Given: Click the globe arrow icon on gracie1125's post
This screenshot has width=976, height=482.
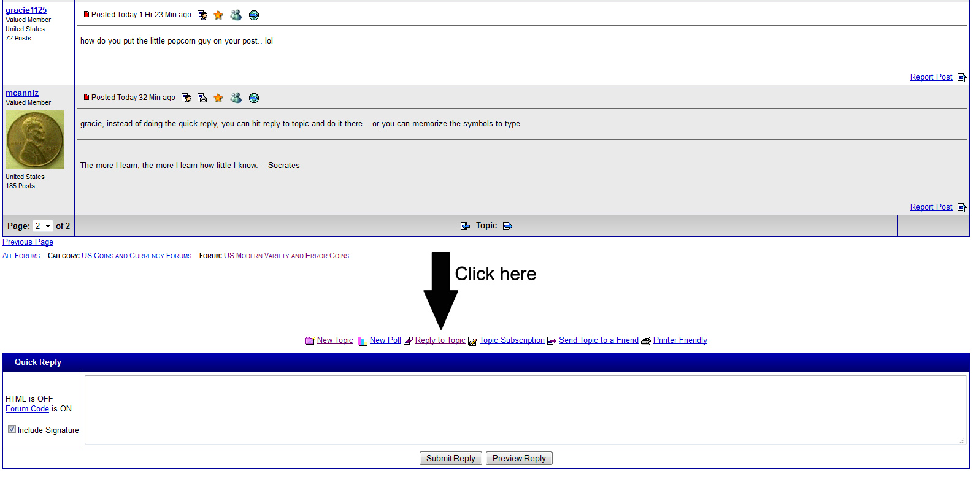Looking at the screenshot, I should (x=254, y=15).
